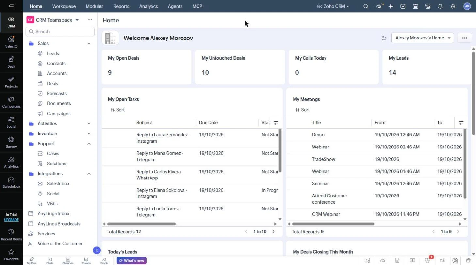Collapse the sidebar with the blue arrow

(x=97, y=250)
